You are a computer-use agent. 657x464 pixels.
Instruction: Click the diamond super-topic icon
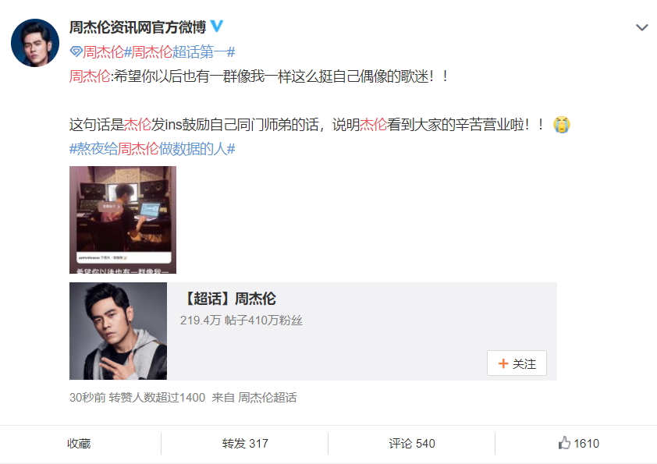click(76, 52)
